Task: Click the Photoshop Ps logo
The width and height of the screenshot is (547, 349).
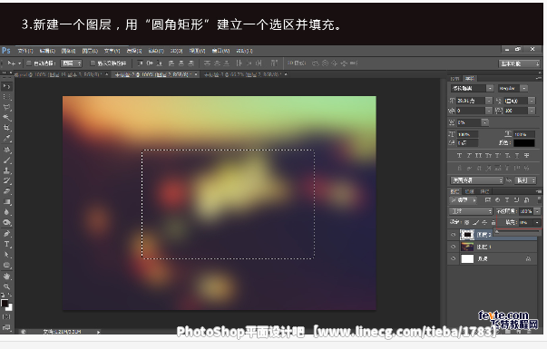Action: click(x=6, y=51)
